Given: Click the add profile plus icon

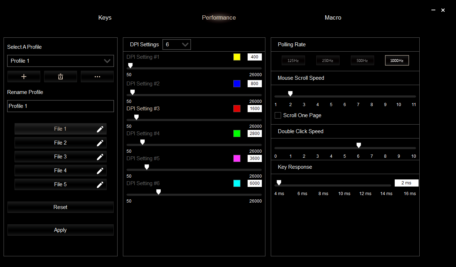Looking at the screenshot, I should (24, 77).
